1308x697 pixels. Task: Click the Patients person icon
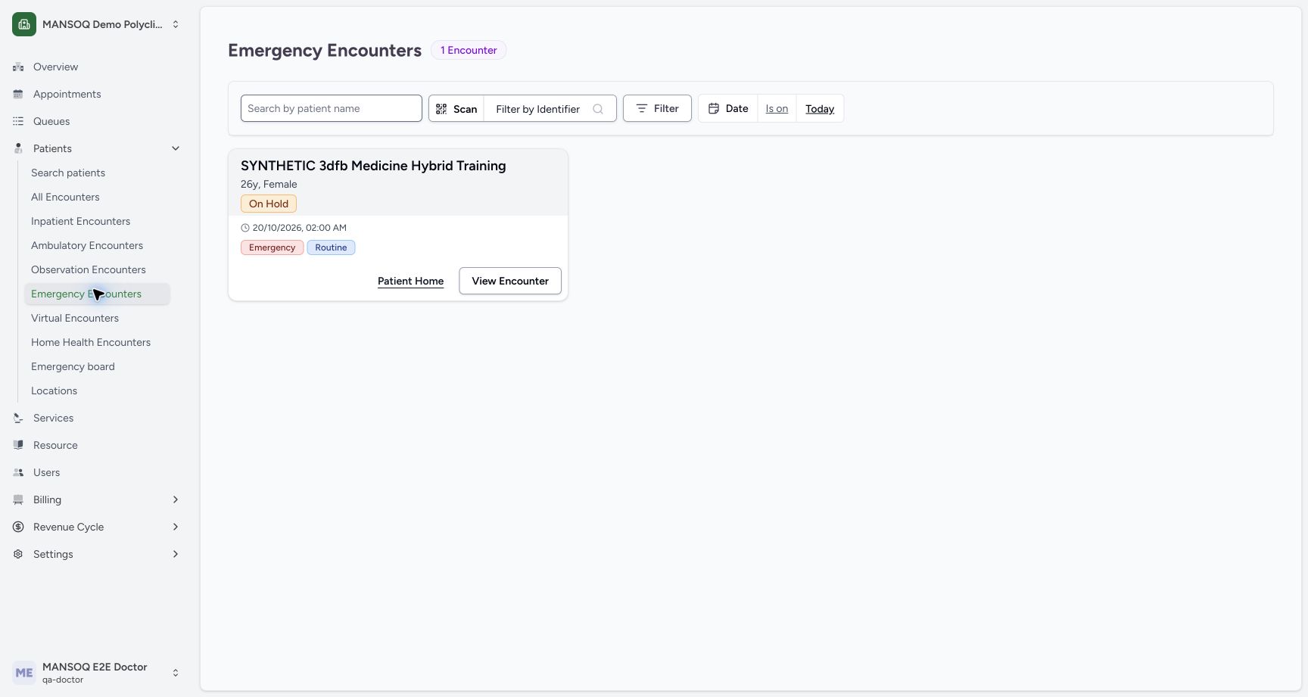tap(18, 148)
